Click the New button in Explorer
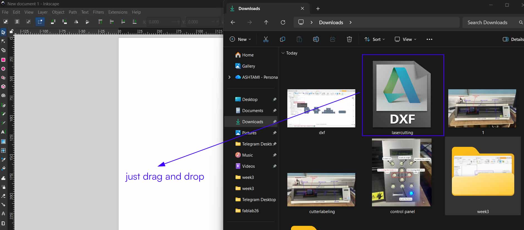Image resolution: width=524 pixels, height=230 pixels. point(240,39)
